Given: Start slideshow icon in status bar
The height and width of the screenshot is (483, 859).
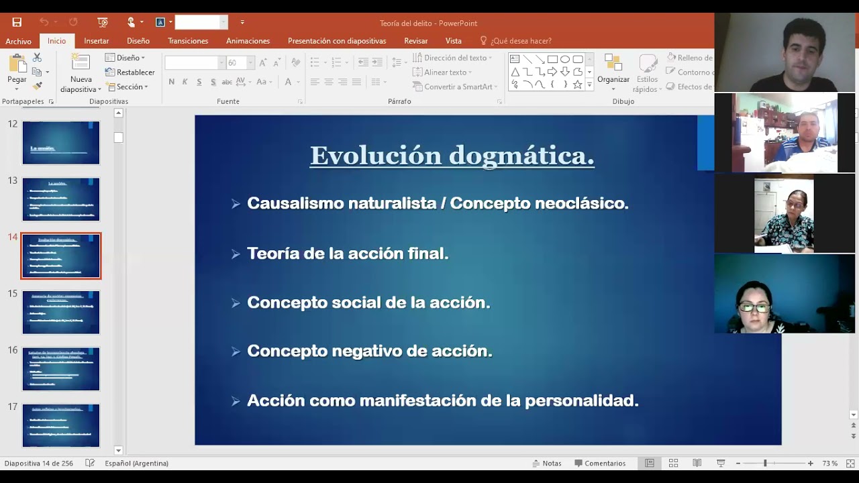Looking at the screenshot, I should pyautogui.click(x=721, y=464).
